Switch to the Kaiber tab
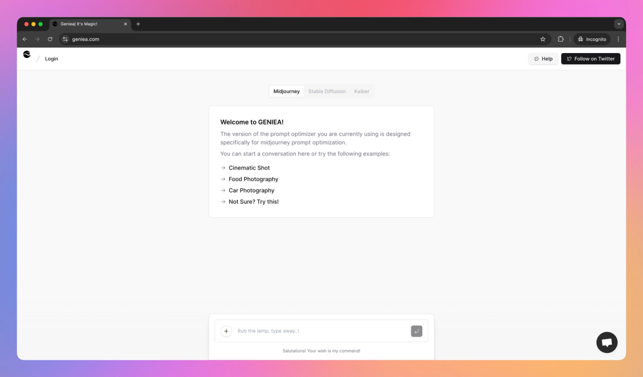 362,91
